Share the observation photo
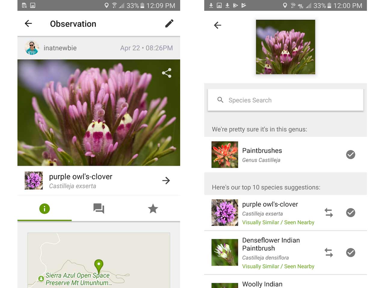Screen dimensions: 385x288 (x=167, y=73)
